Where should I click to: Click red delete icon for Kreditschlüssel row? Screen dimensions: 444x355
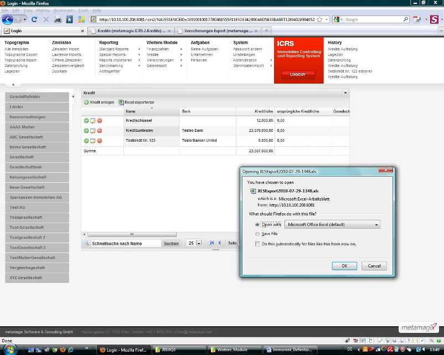click(x=100, y=120)
